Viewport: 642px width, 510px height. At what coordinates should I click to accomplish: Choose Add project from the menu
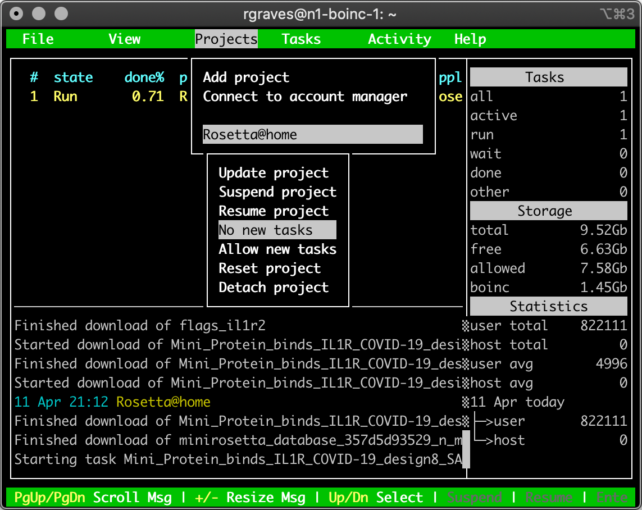(x=246, y=78)
